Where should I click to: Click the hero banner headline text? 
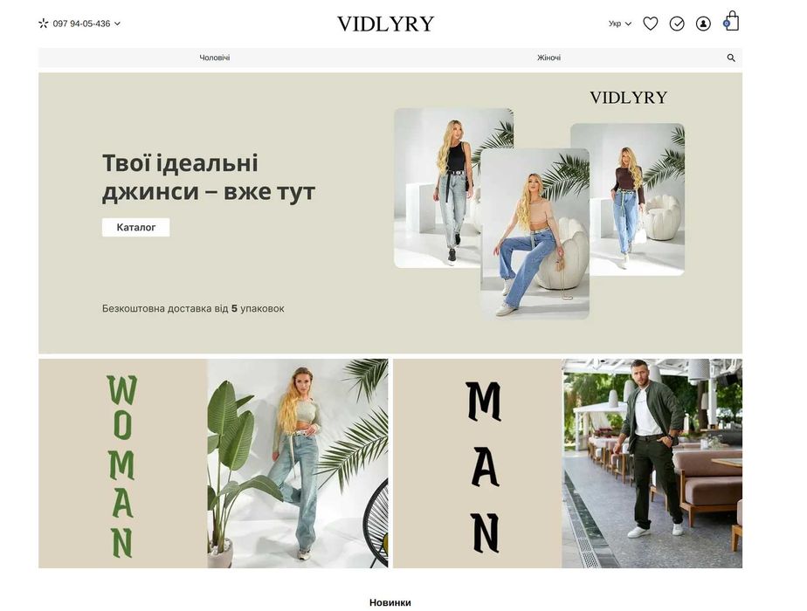pos(209,177)
